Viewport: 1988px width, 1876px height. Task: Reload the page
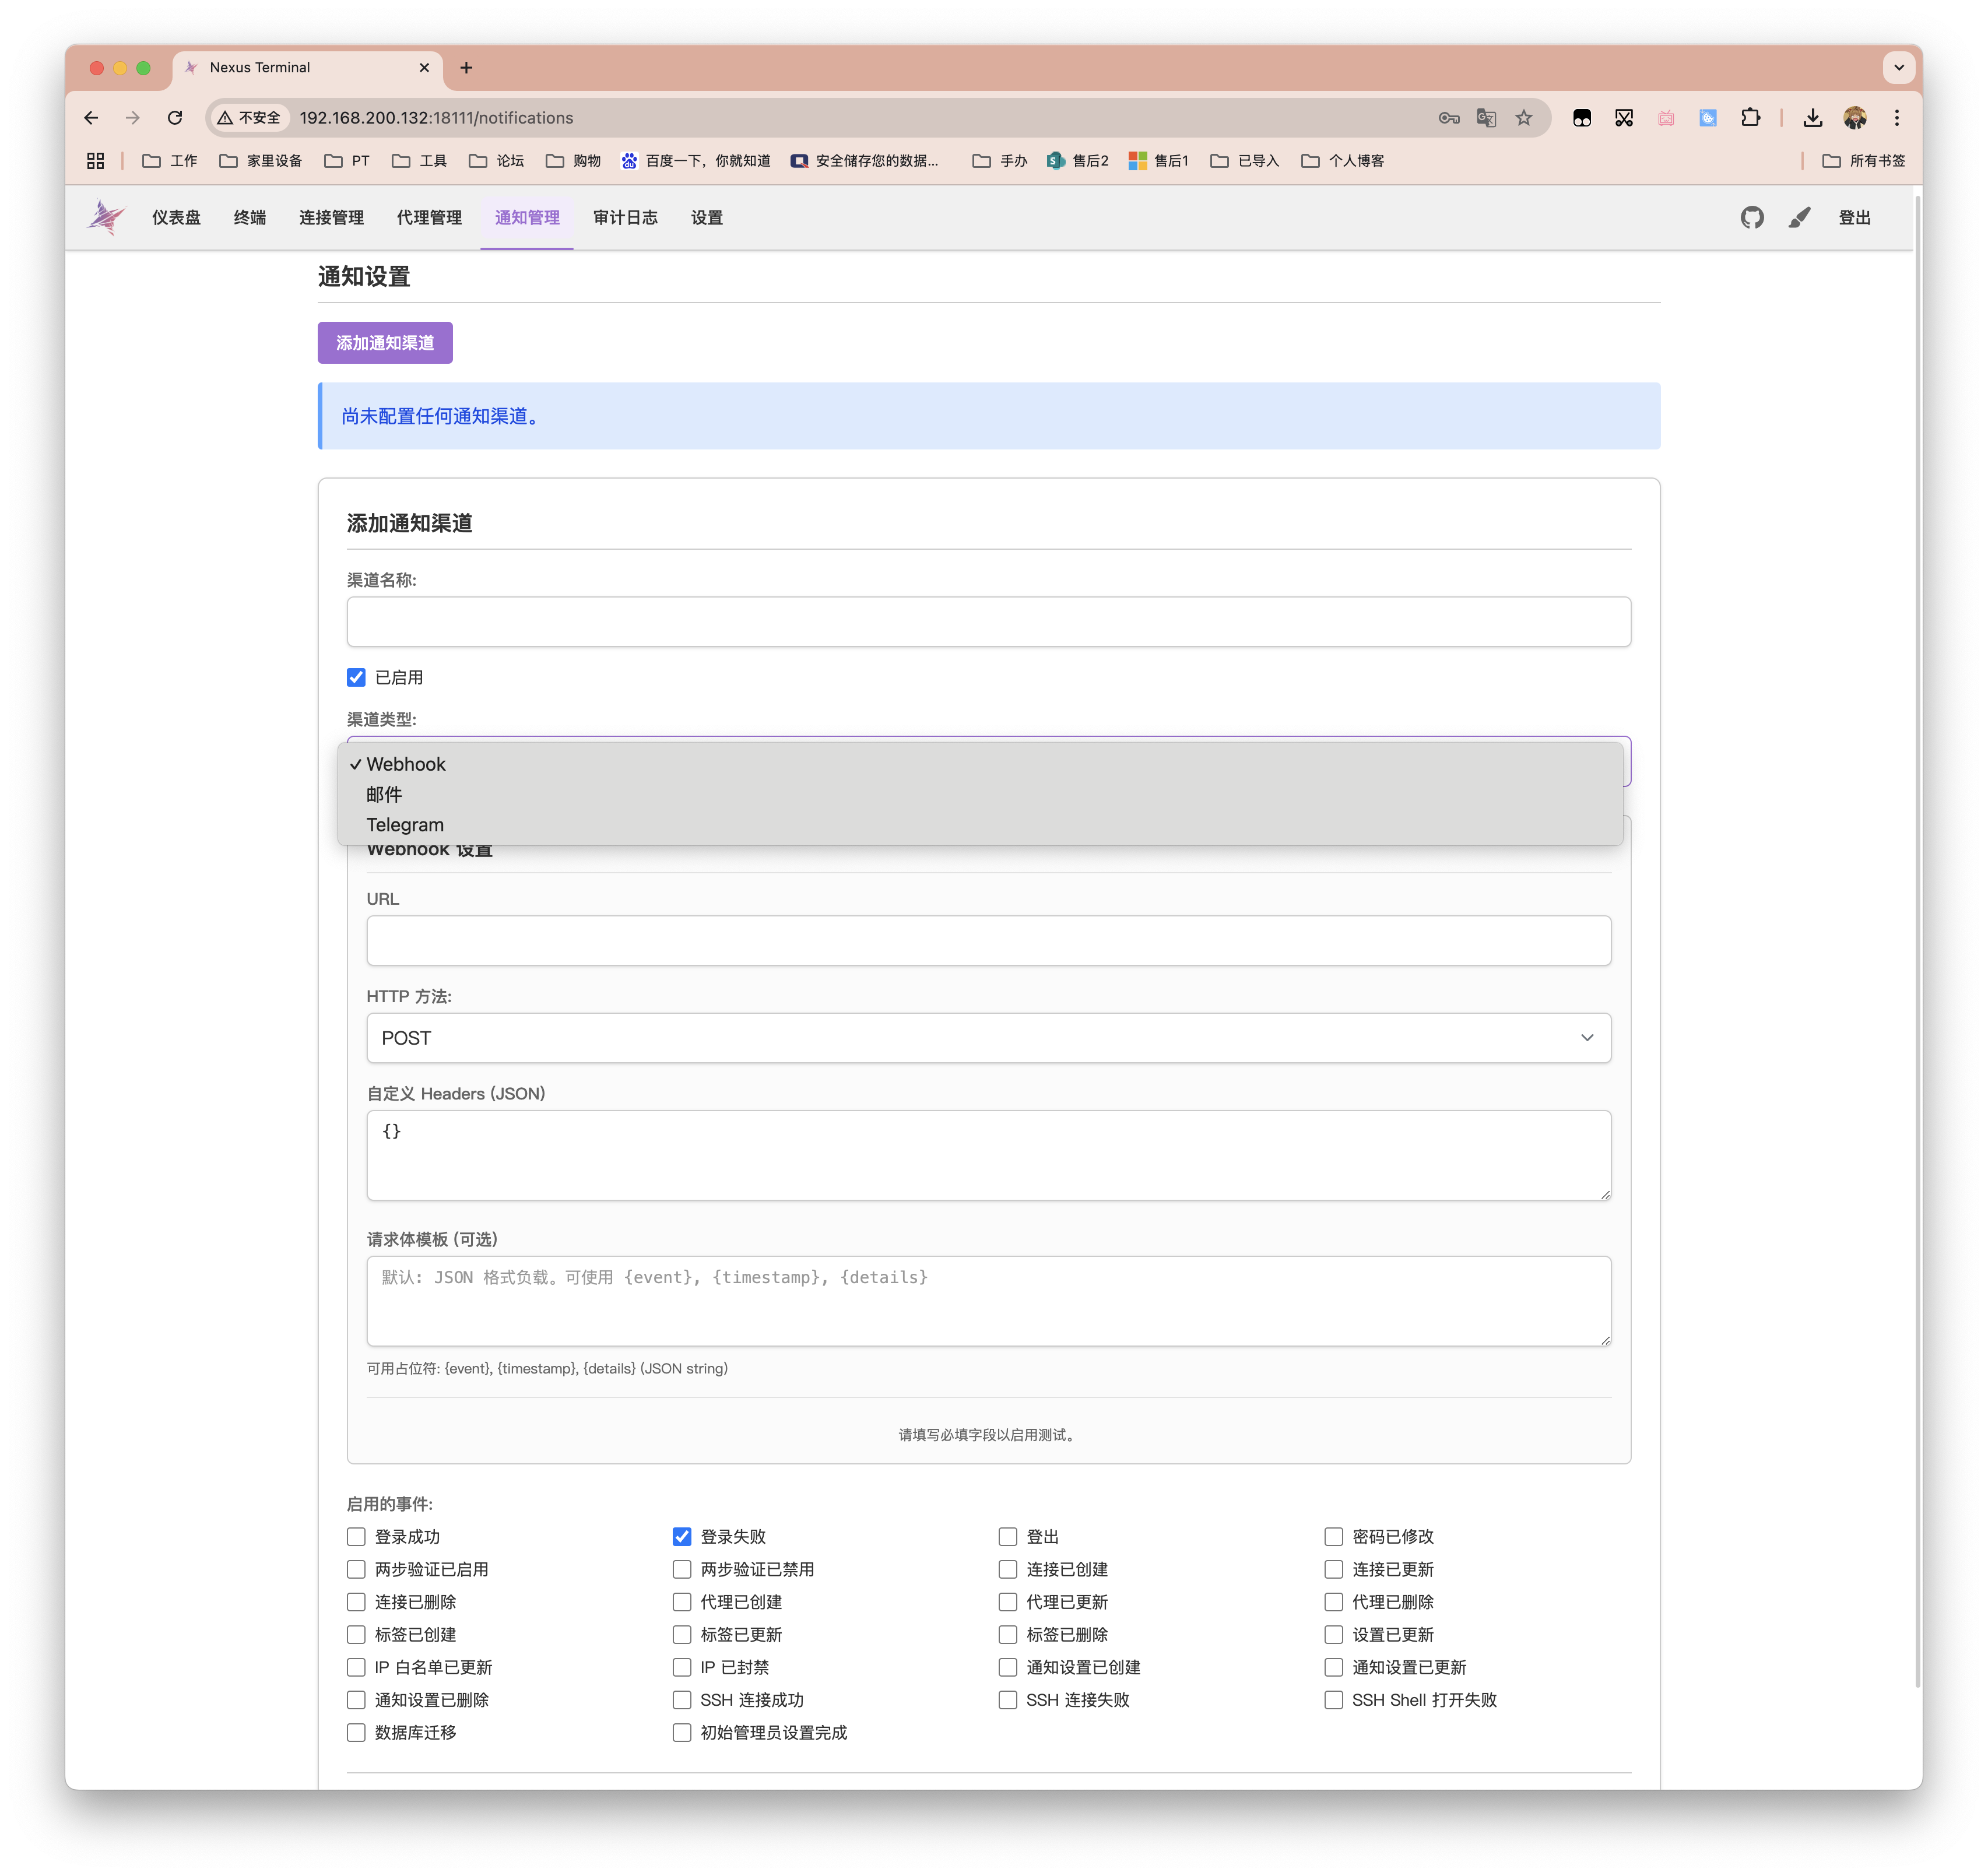tap(175, 118)
